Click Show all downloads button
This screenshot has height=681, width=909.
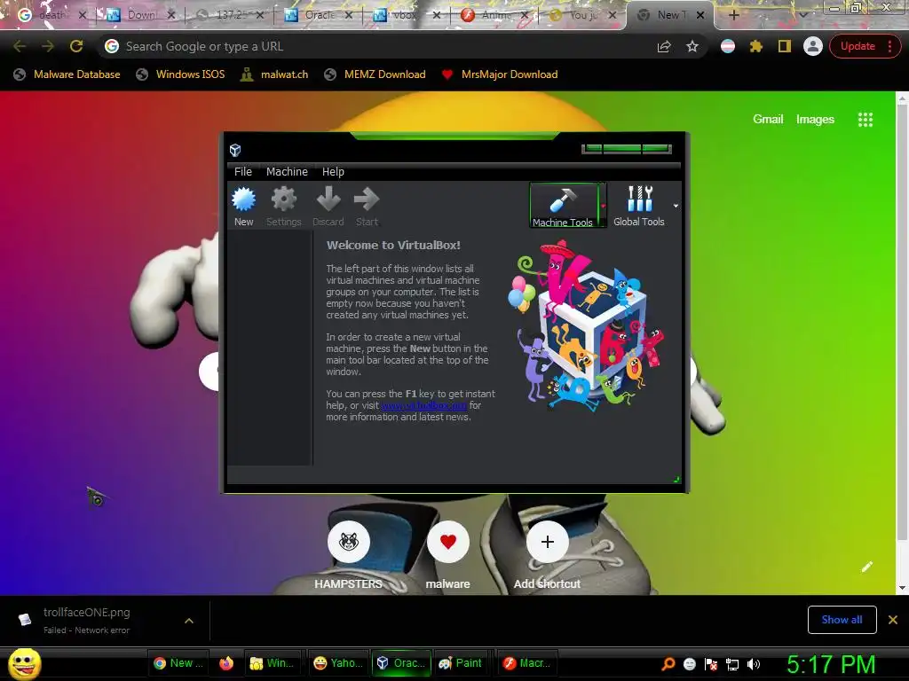pyautogui.click(x=842, y=620)
